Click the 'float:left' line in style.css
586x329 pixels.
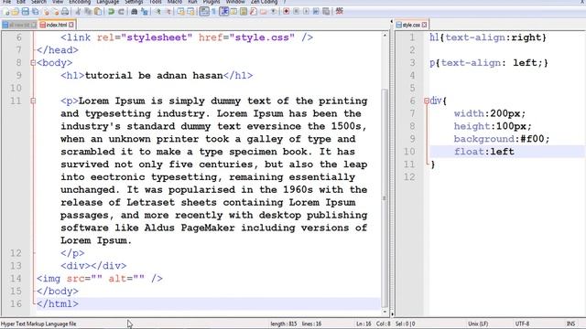pos(484,152)
